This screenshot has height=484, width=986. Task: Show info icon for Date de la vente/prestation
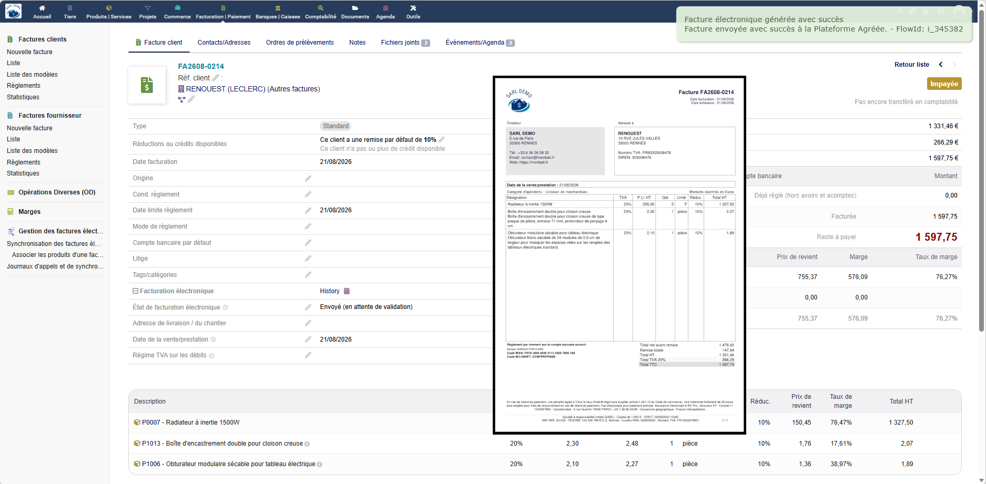coord(213,339)
